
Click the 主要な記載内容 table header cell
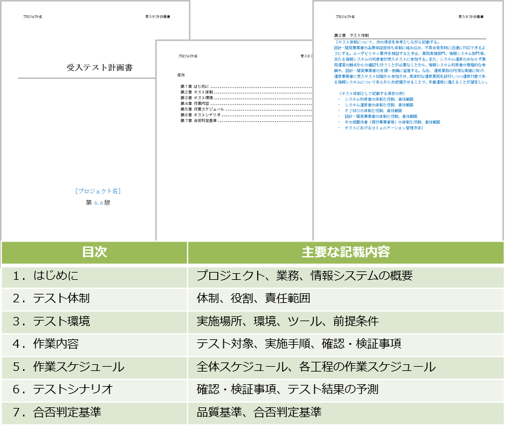[346, 252]
